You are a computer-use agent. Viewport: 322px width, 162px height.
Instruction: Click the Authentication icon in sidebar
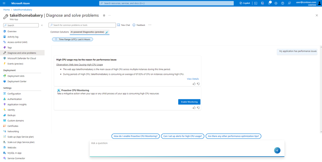coord(5,99)
